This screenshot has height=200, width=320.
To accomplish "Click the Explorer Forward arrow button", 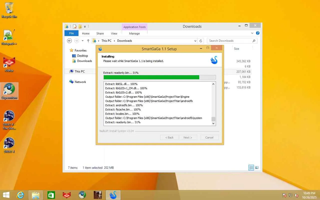I will pos(76,41).
